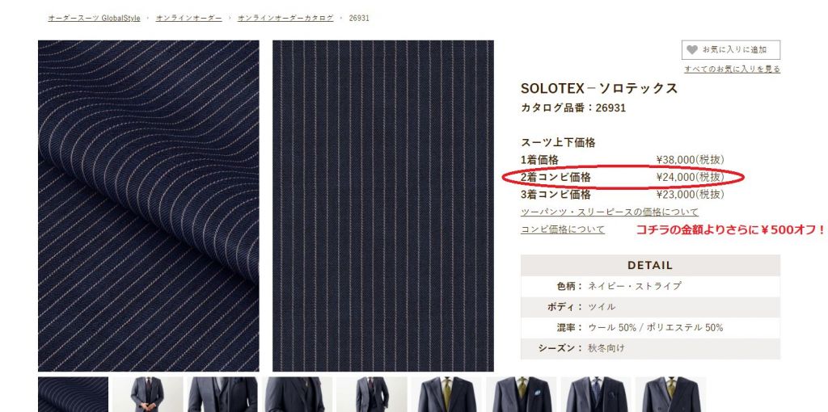Select seventh thumbnail with blue pocket square
The height and width of the screenshot is (412, 828).
click(x=522, y=394)
